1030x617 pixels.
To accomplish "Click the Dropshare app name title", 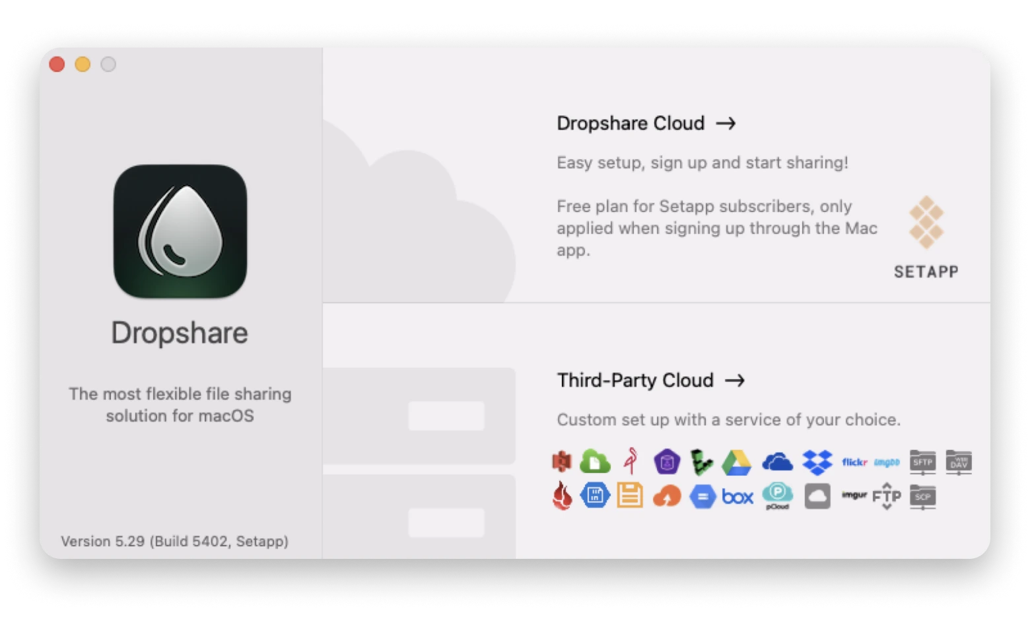I will [x=180, y=332].
